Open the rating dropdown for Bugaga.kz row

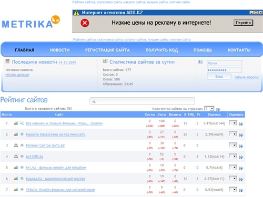pyautogui.click(x=233, y=178)
